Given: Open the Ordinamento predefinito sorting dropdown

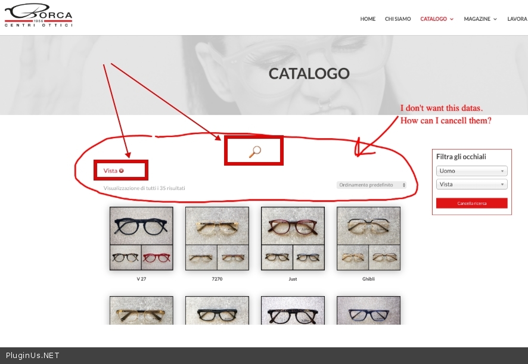Looking at the screenshot, I should click(x=371, y=185).
